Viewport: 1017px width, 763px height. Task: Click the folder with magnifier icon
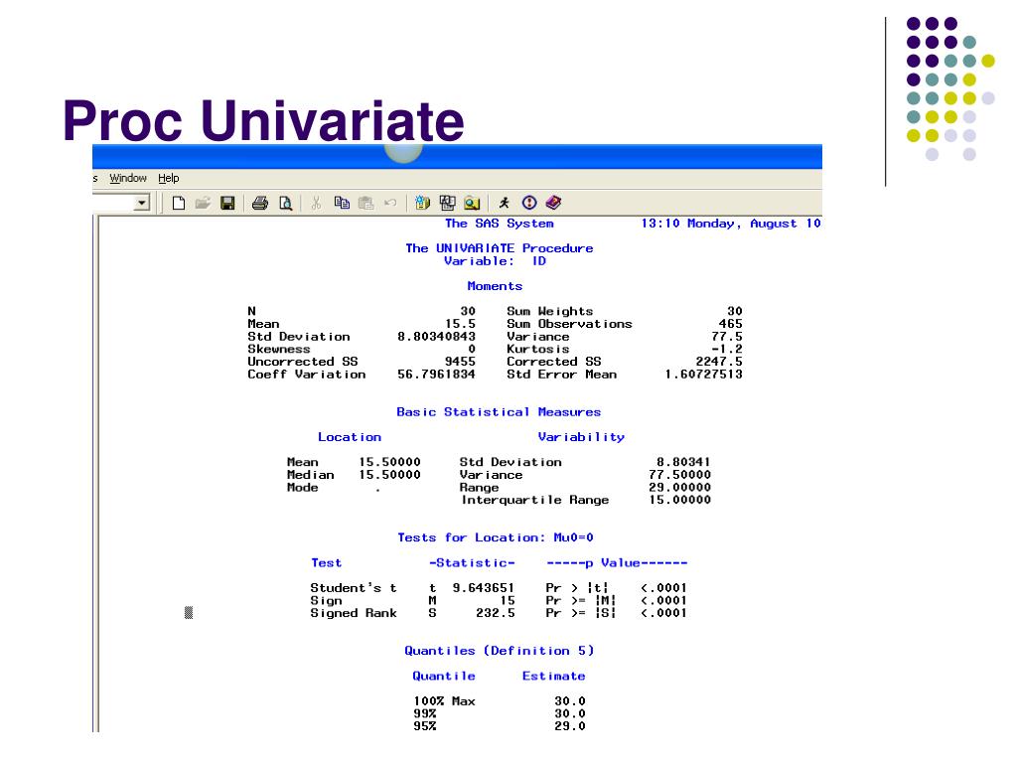point(472,203)
